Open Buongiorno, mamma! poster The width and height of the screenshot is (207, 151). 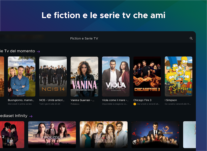pyautogui.click(x=22, y=77)
